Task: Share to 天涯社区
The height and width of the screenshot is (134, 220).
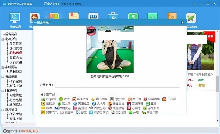Action: pos(81,104)
